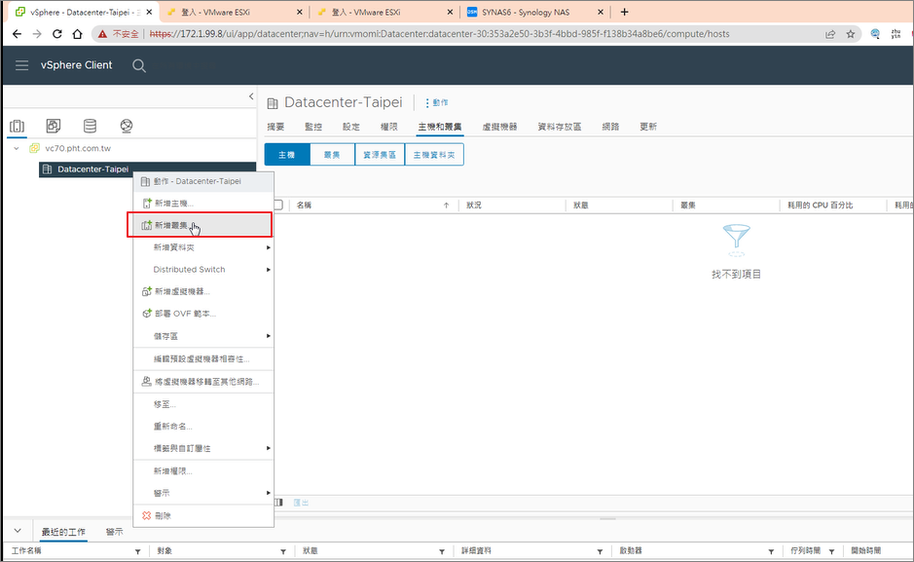Screen dimensions: 914x562
Task: Click the add cluster icon beside 新增叢集
Action: click(x=146, y=226)
